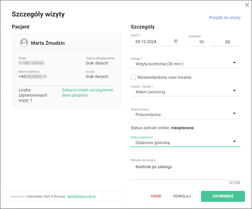The width and height of the screenshot is (252, 209).
Task: Open the Status płatności dropdown arrow
Action: [234, 141]
